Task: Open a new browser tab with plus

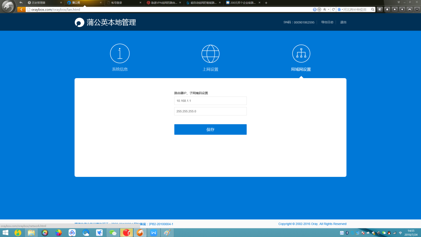Action: pyautogui.click(x=266, y=3)
